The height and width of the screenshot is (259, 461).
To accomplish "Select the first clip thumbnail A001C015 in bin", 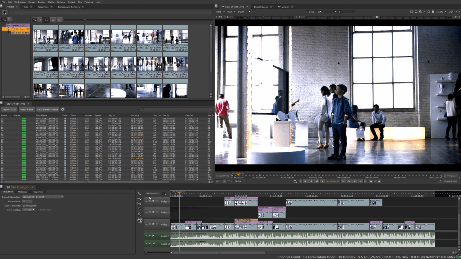I will pyautogui.click(x=45, y=37).
